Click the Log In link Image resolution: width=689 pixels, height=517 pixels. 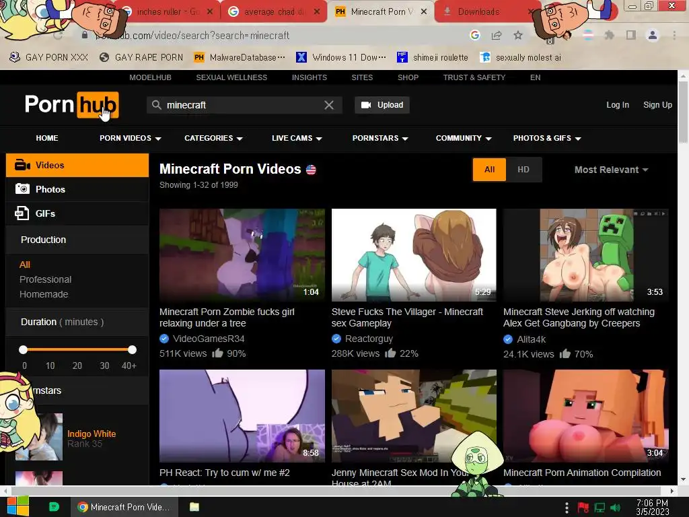(x=618, y=105)
